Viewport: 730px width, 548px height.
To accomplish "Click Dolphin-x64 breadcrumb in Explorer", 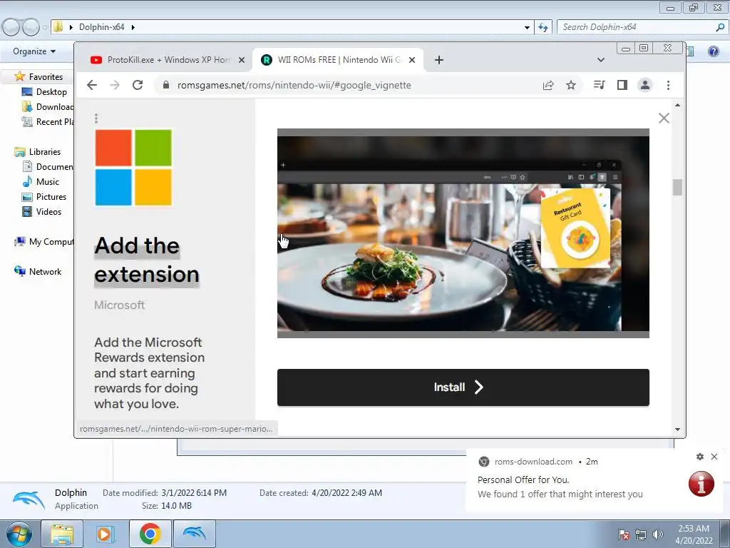I will click(101, 27).
